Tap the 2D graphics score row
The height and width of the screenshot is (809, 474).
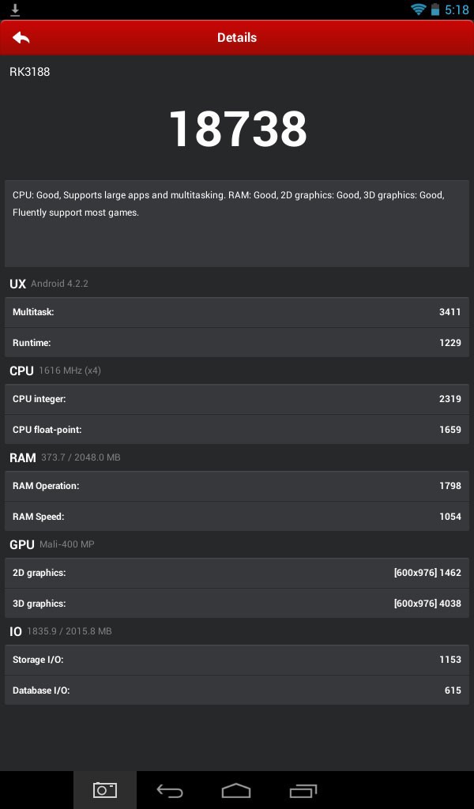click(x=237, y=573)
